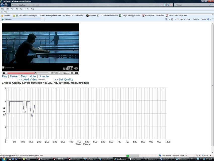
Task: Switch to the Command taskbar window
Action: [151, 159]
